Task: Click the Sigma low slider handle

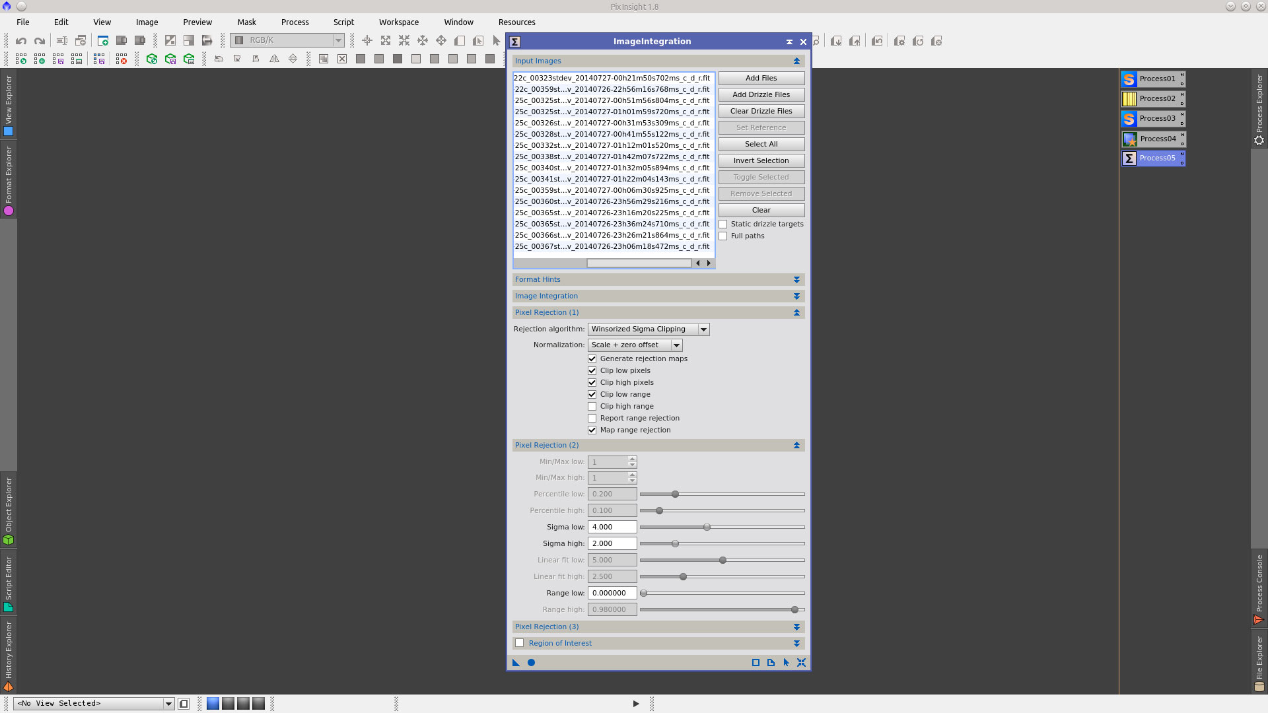Action: pyautogui.click(x=707, y=527)
